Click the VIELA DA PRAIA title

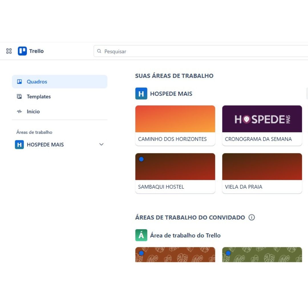[x=244, y=187]
